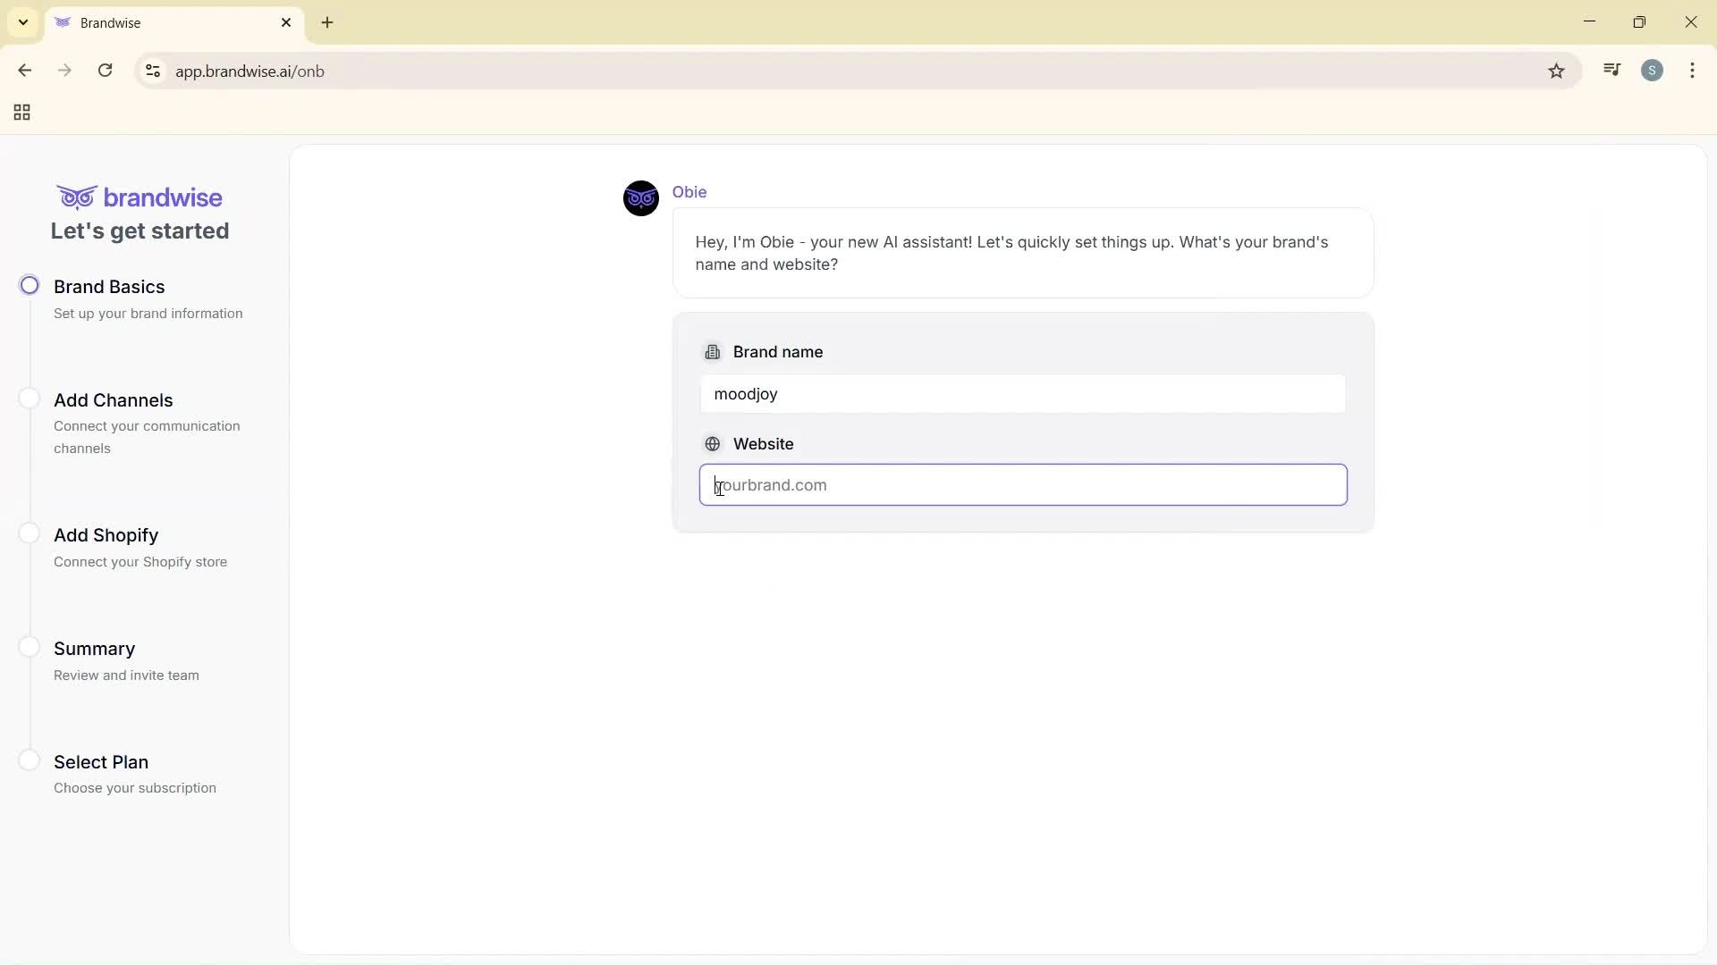Open the tab search chevron

pyautogui.click(x=23, y=22)
